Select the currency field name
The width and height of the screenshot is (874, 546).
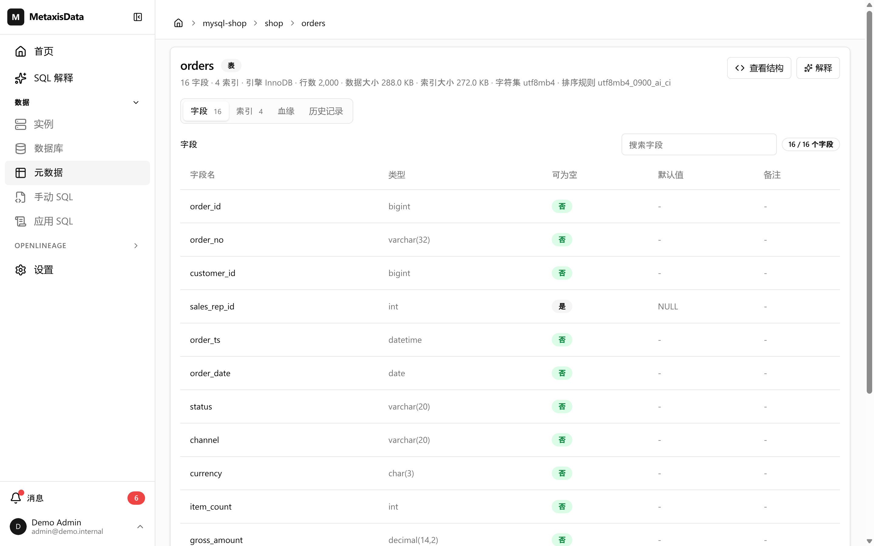pyautogui.click(x=206, y=474)
